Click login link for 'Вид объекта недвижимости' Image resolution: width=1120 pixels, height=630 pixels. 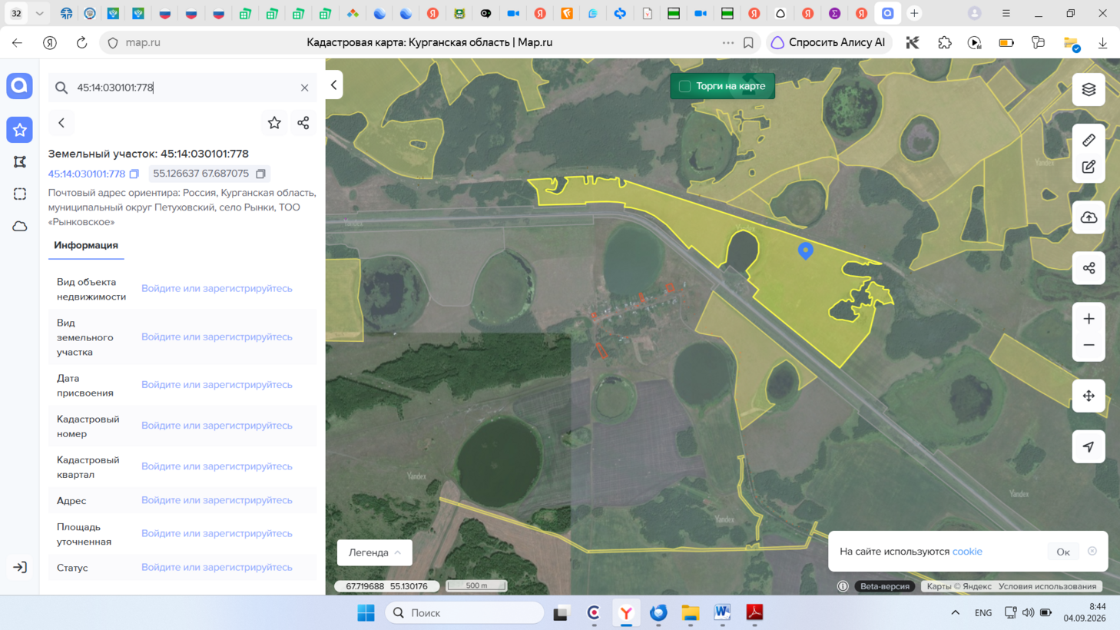point(217,288)
